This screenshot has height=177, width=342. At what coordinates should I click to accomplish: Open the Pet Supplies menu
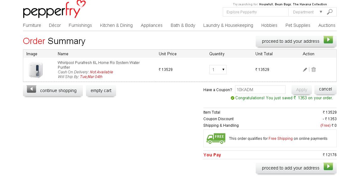pos(298,25)
